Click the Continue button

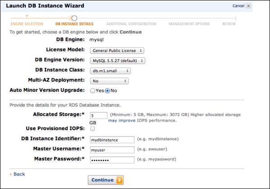click(106, 180)
